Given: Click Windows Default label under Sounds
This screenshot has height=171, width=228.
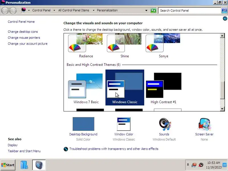Looking at the screenshot, I should tap(164, 139).
